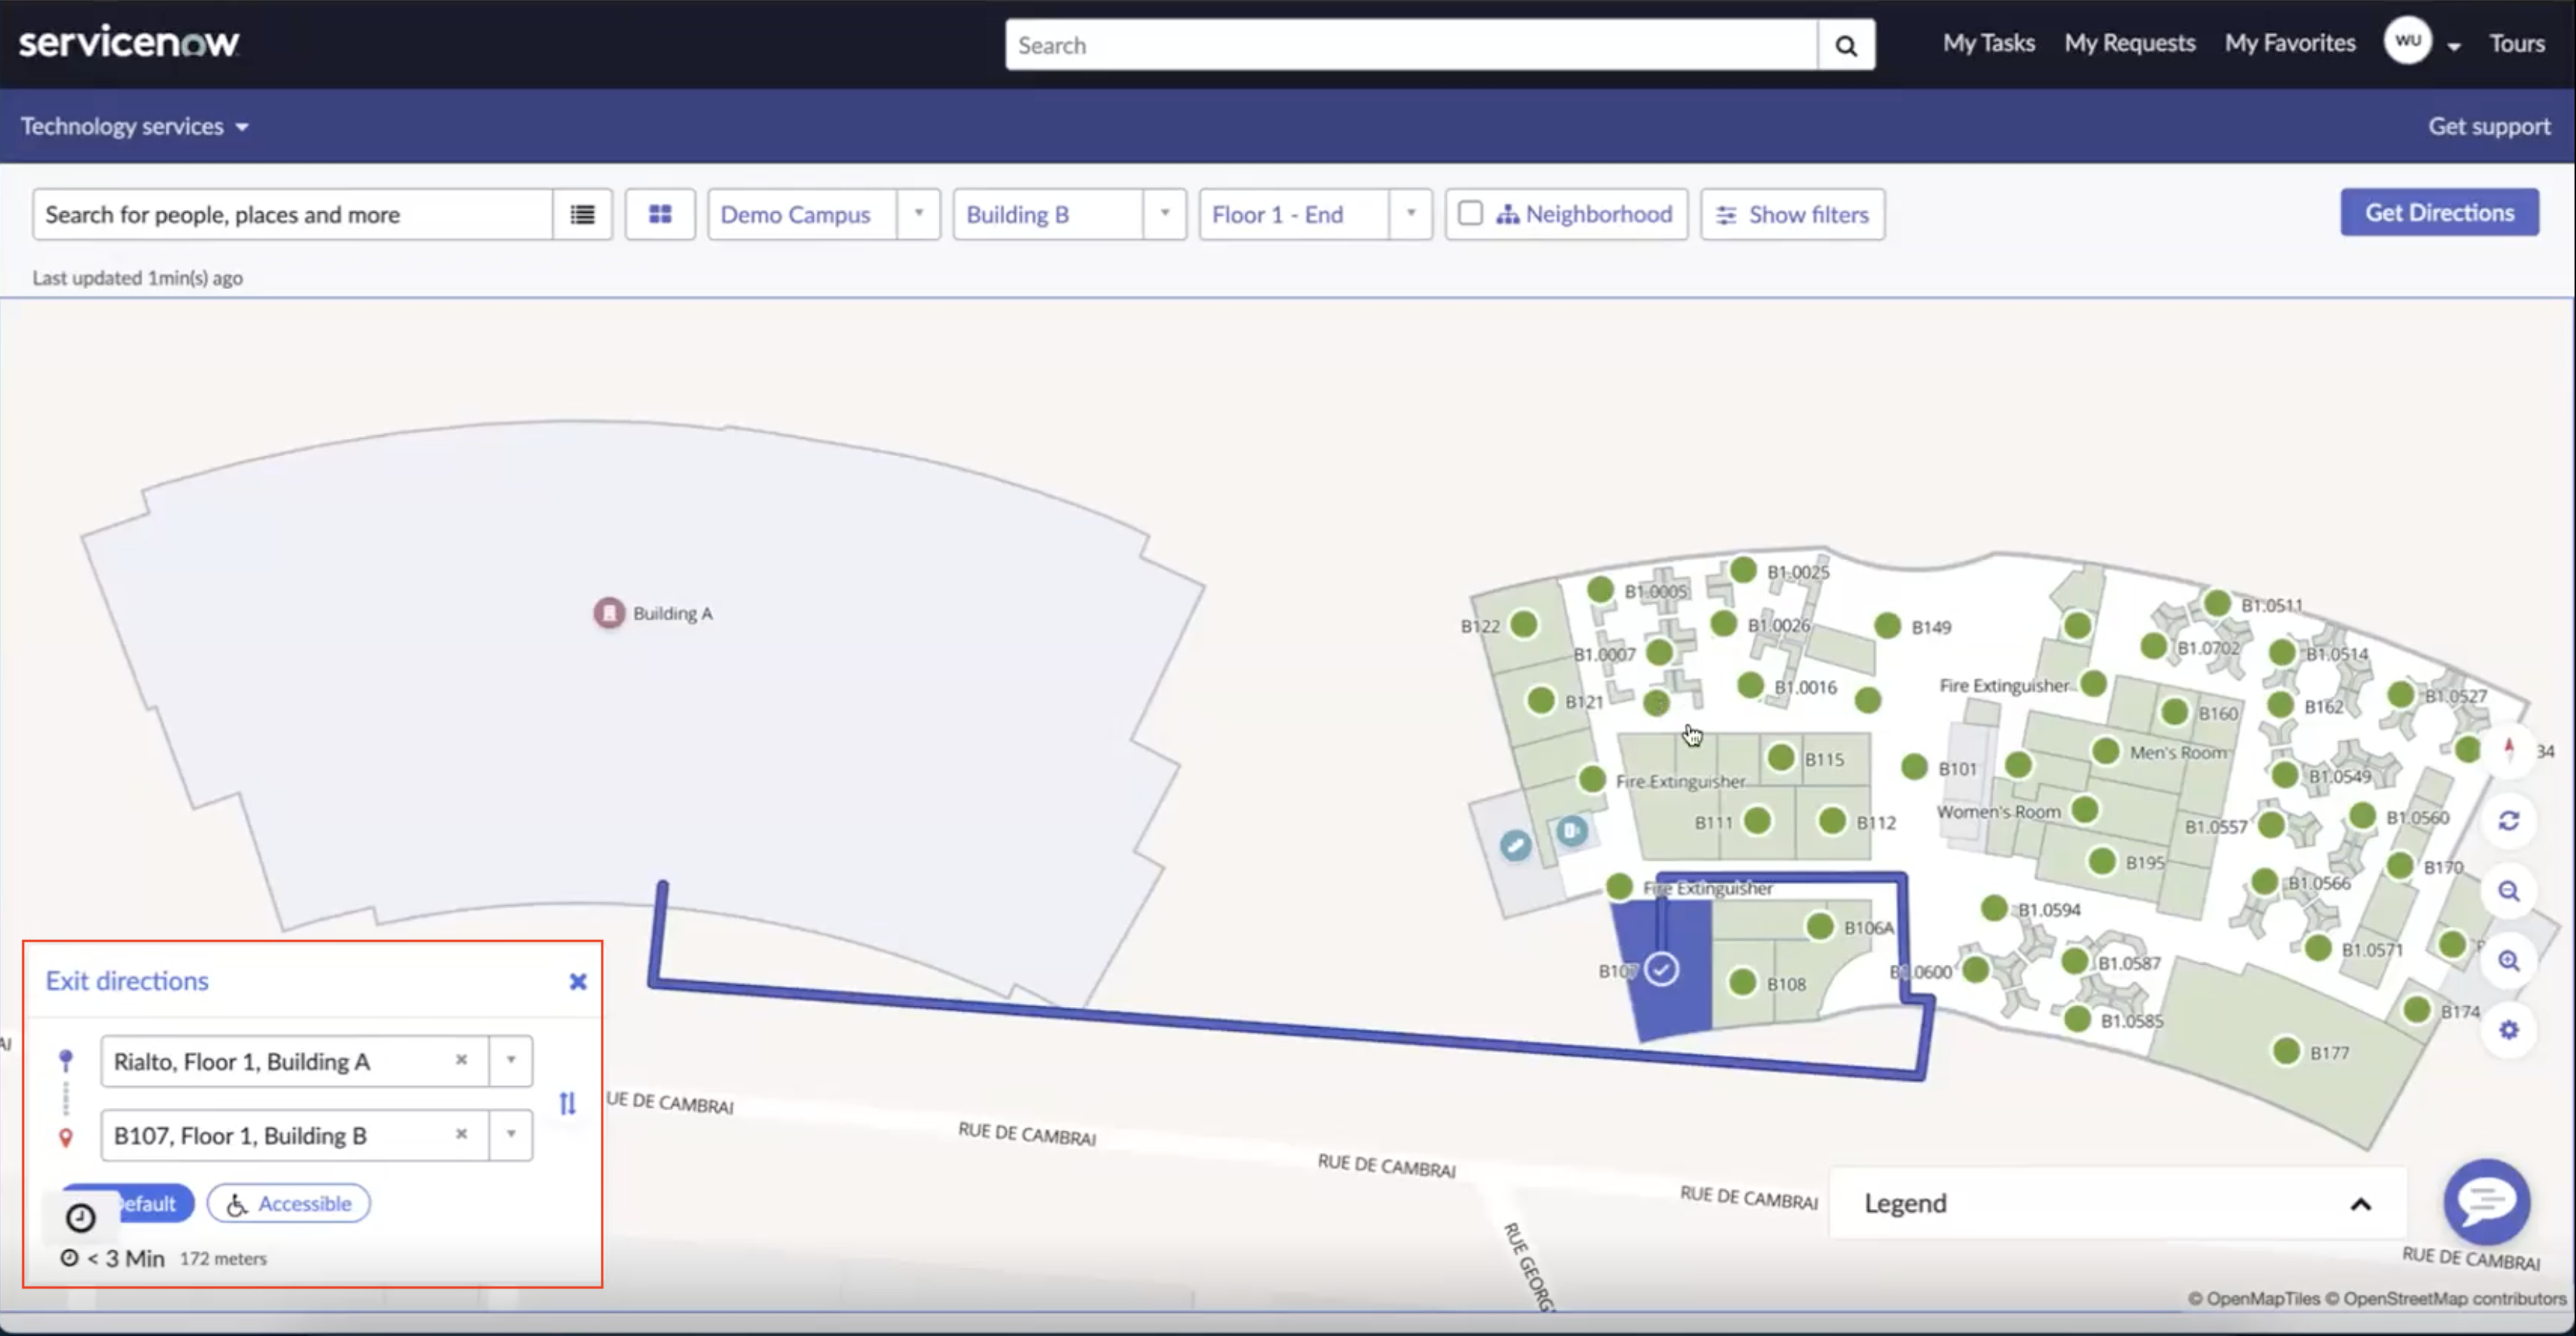Image resolution: width=2576 pixels, height=1336 pixels.
Task: Clear the Rialto origin with its x
Action: point(461,1060)
